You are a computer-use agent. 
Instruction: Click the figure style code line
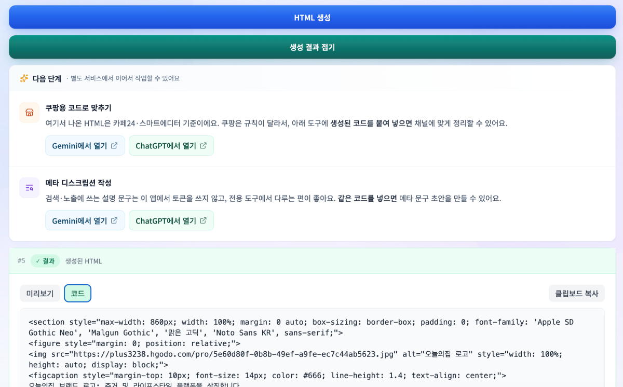coord(134,343)
